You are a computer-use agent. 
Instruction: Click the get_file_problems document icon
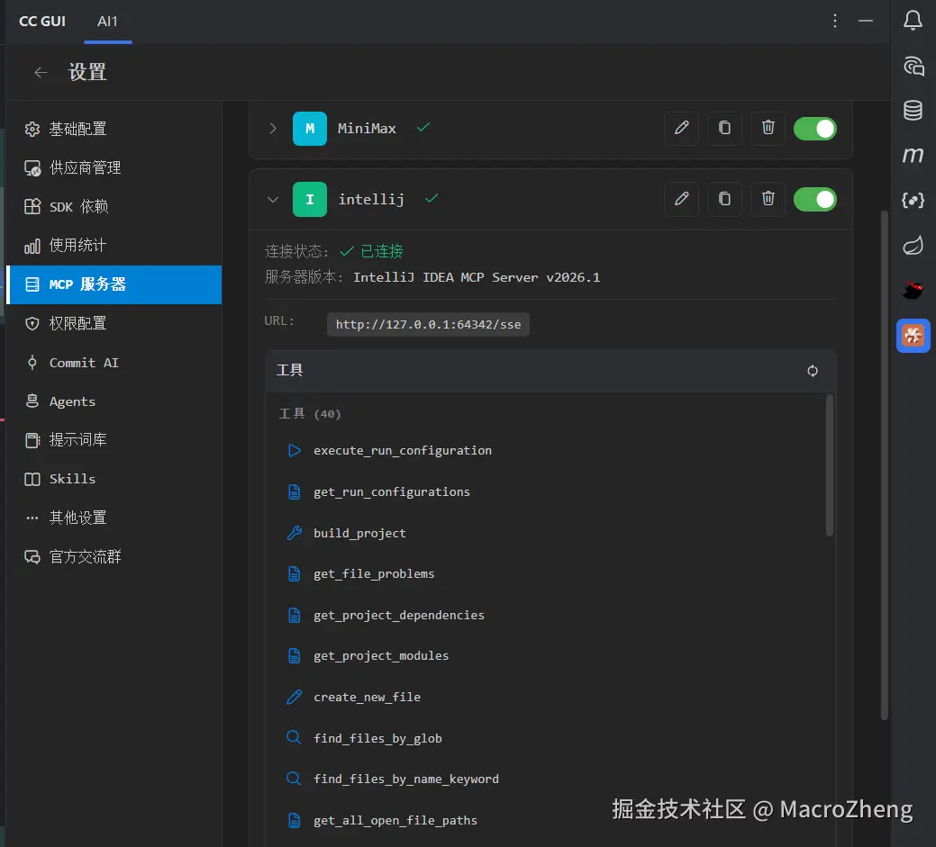294,573
